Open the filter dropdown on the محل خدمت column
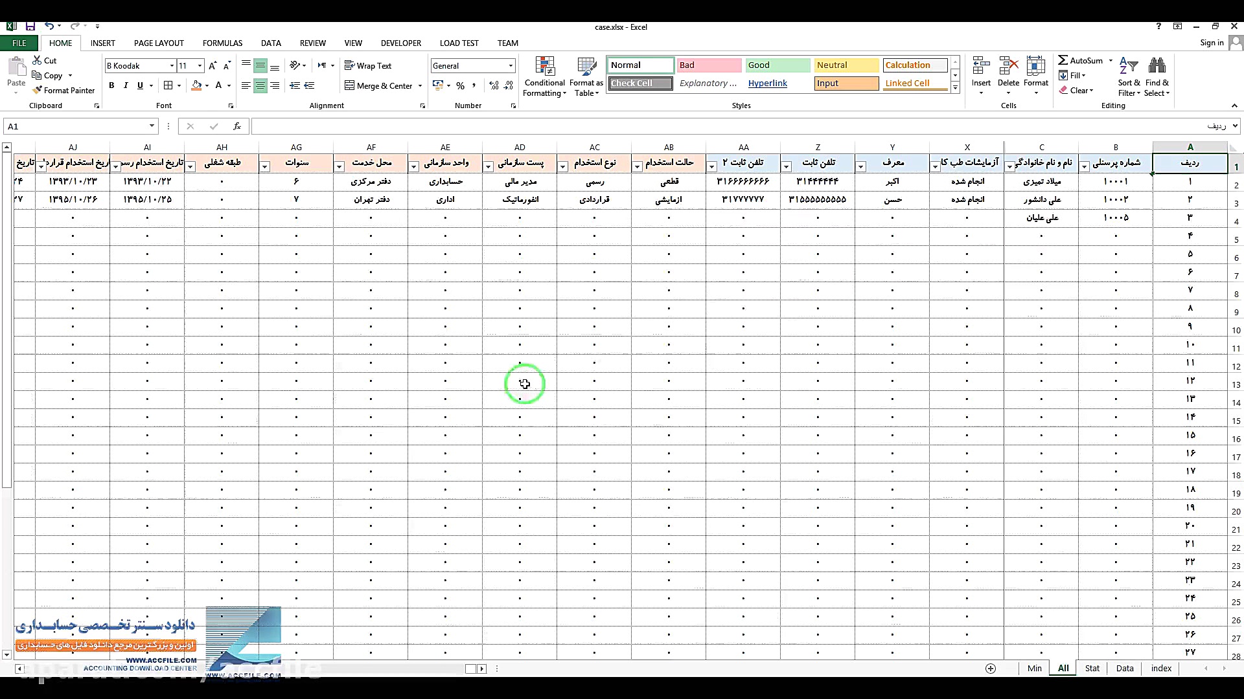 (x=339, y=167)
